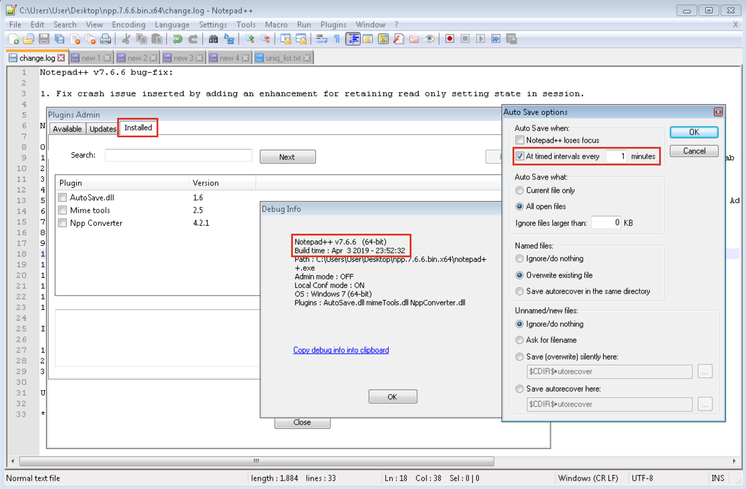Click the Zoom In magnifier icon
Viewport: 746px width, 489px height.
click(250, 39)
